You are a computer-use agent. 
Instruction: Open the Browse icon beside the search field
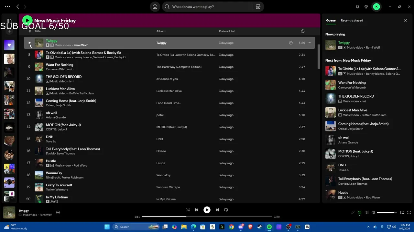[x=258, y=7]
